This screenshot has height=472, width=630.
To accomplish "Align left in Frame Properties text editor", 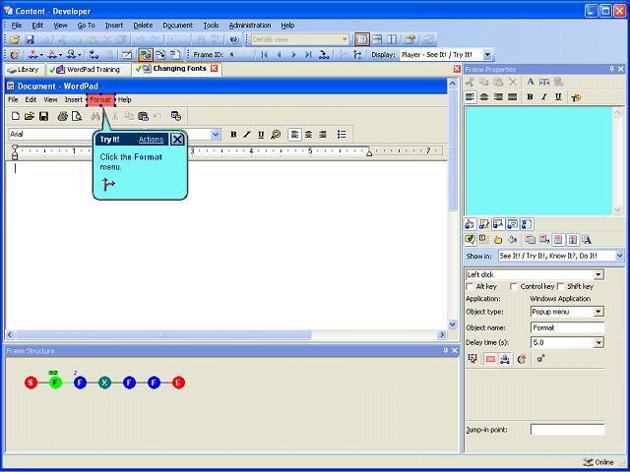I will pyautogui.click(x=471, y=97).
